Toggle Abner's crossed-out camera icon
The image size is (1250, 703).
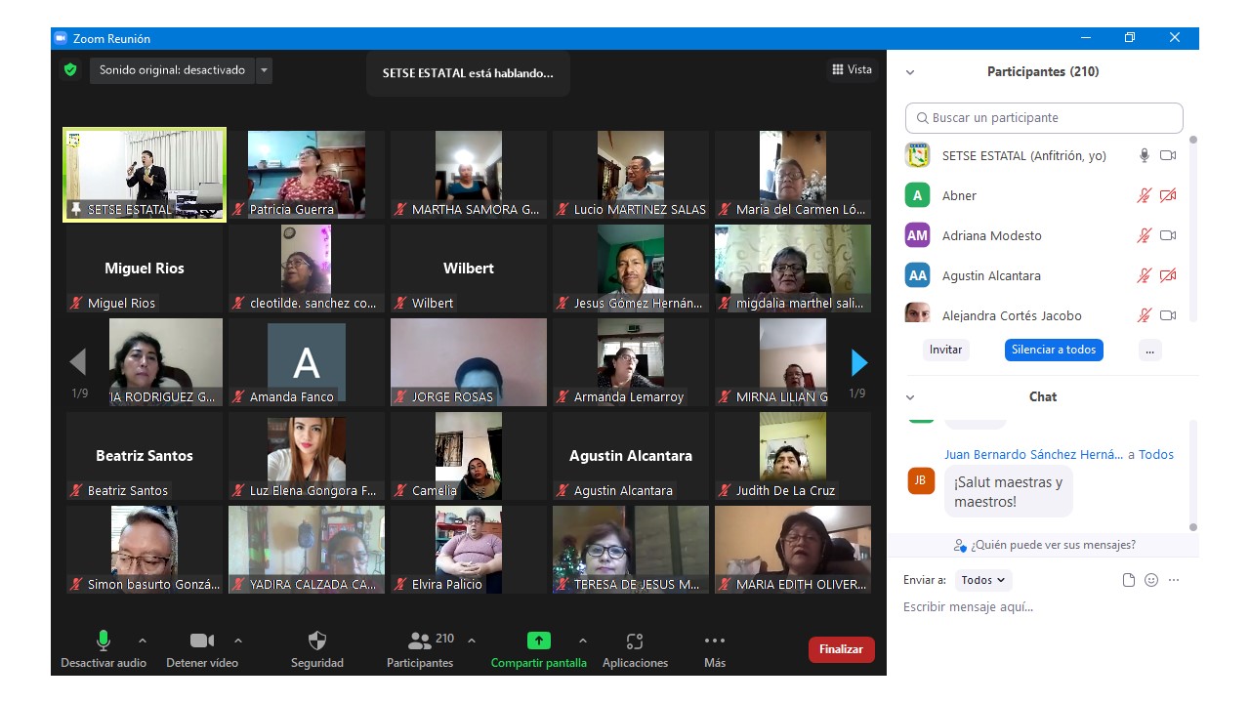coord(1168,195)
